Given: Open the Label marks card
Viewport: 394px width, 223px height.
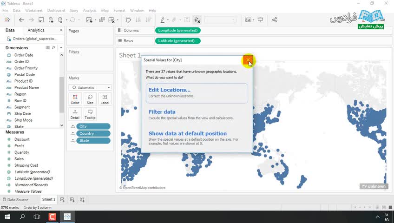Looking at the screenshot, I should pyautogui.click(x=105, y=99).
